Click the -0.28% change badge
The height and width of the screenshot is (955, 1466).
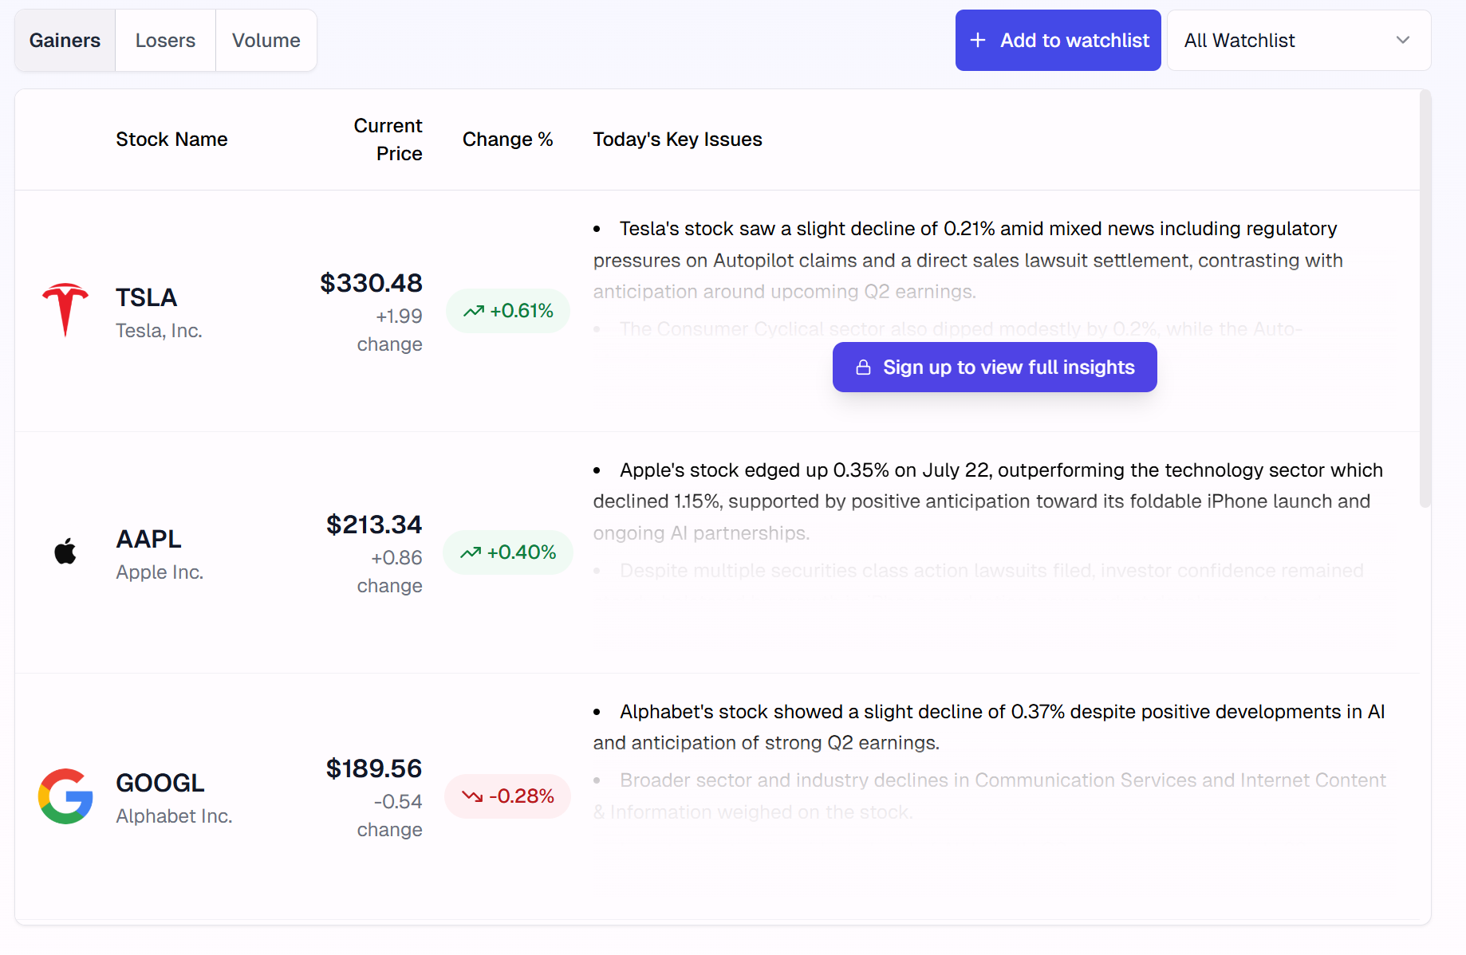(508, 796)
